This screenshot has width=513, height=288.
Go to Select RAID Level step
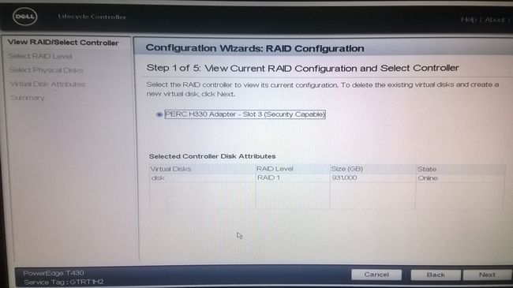(40, 56)
